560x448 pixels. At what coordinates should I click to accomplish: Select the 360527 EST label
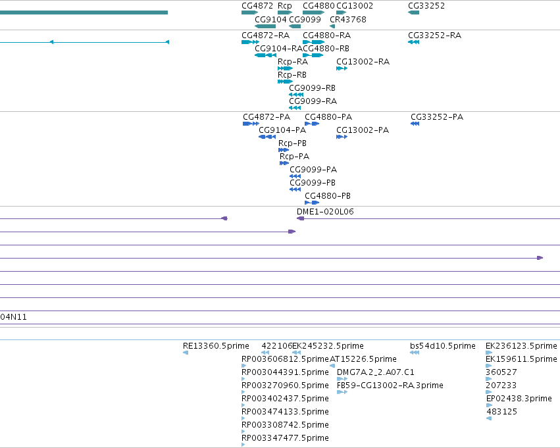[501, 372]
